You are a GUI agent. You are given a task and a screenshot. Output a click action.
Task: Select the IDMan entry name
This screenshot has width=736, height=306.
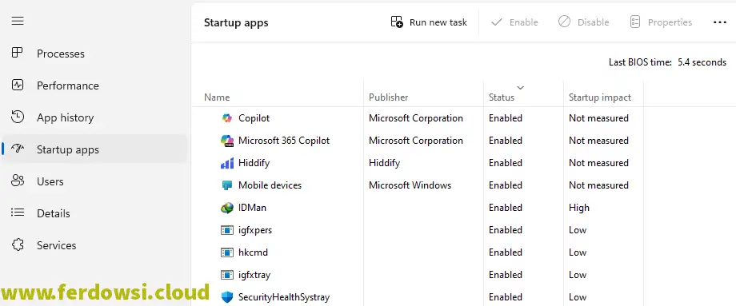pyautogui.click(x=253, y=208)
